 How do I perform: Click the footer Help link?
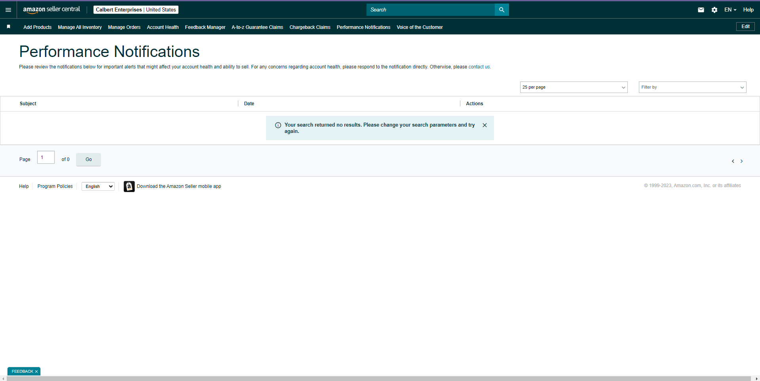coord(24,186)
